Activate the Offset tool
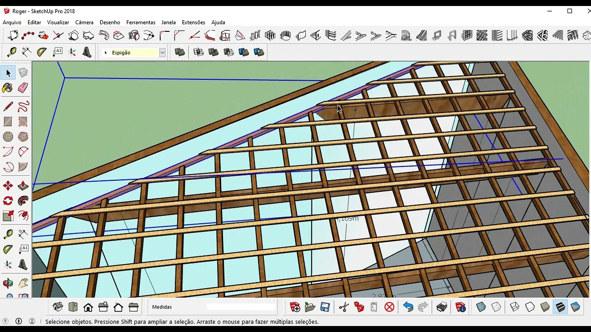This screenshot has width=591, height=332. click(23, 216)
